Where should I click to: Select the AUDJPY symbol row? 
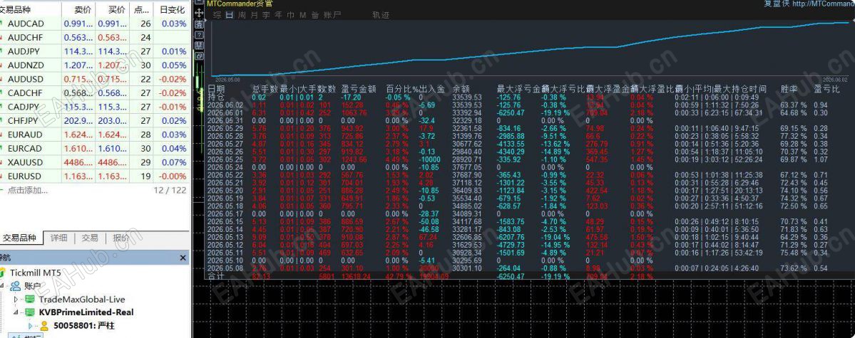click(x=95, y=51)
